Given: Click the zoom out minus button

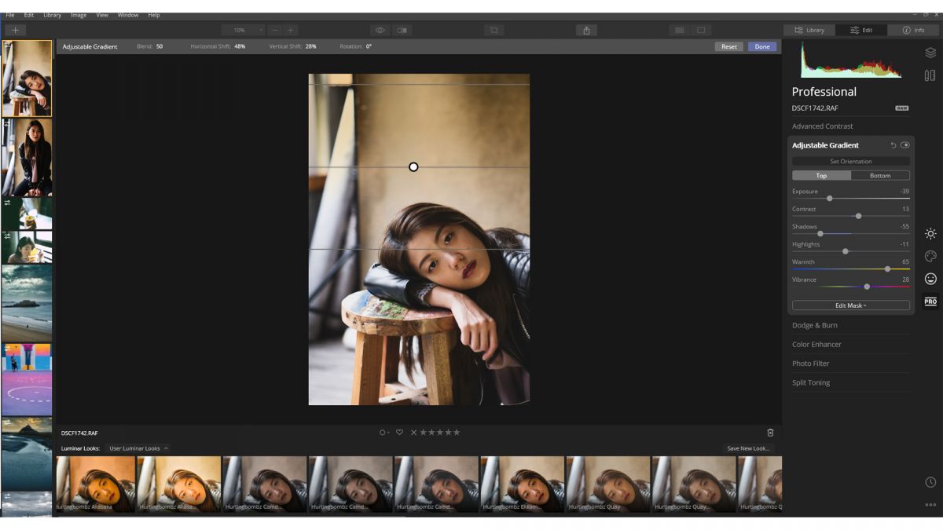Looking at the screenshot, I should [x=275, y=30].
